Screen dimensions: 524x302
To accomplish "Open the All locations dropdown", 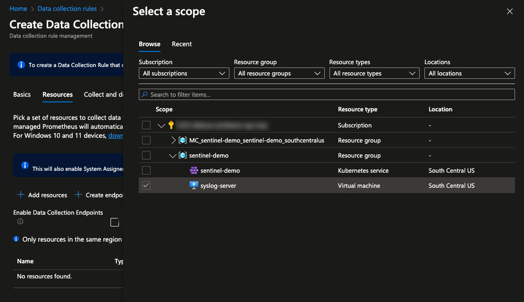I will [x=469, y=73].
